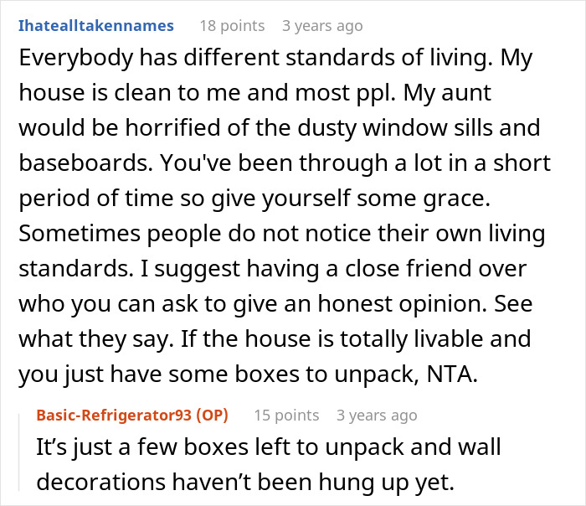Click the 15 points score on the reply
The height and width of the screenshot is (506, 586).
[x=286, y=415]
